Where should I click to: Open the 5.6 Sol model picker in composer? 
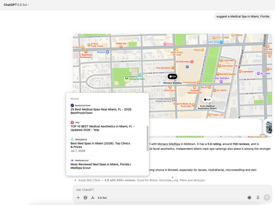tap(102, 198)
